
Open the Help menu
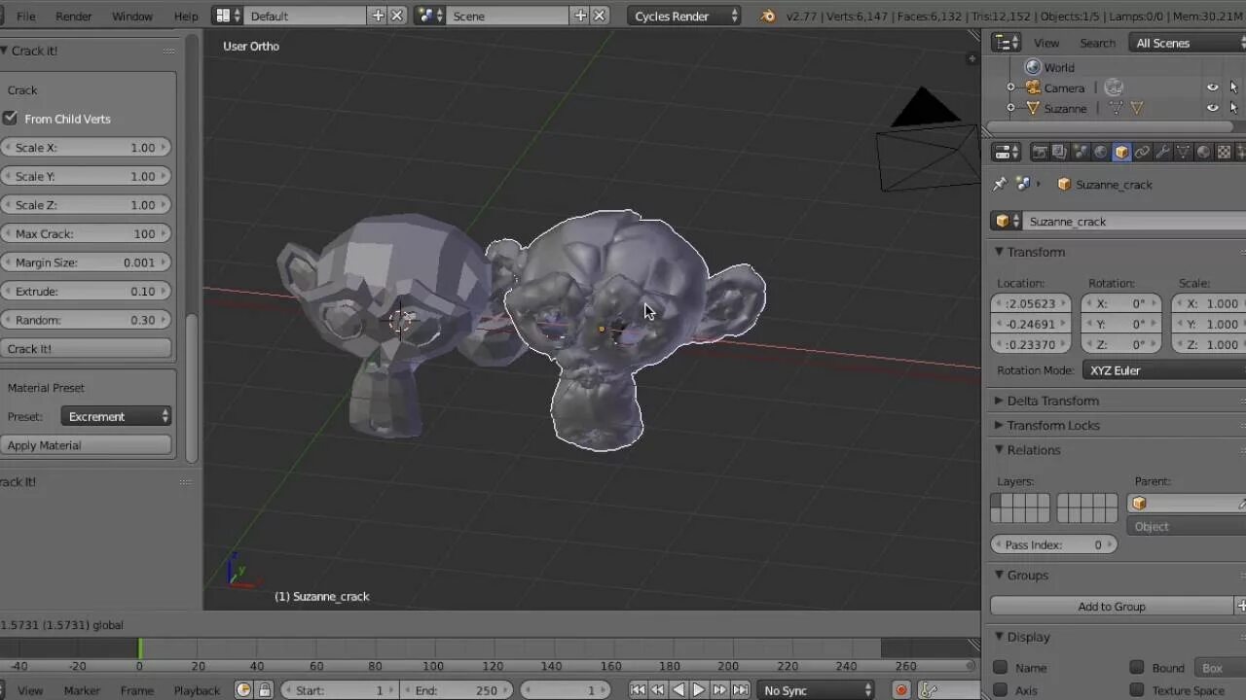tap(186, 16)
